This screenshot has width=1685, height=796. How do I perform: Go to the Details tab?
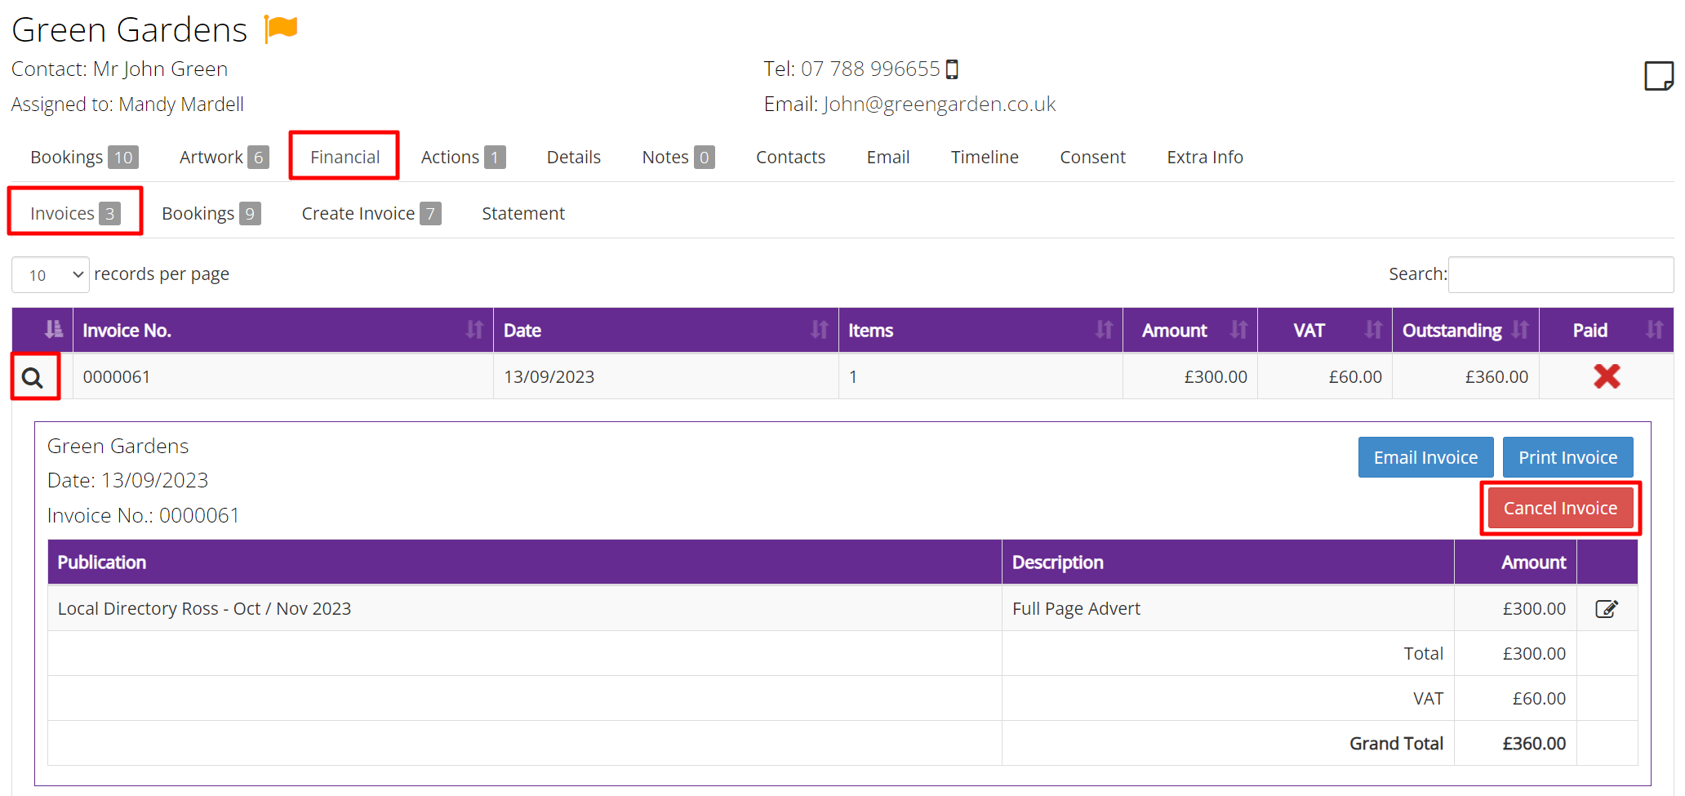[x=573, y=157]
